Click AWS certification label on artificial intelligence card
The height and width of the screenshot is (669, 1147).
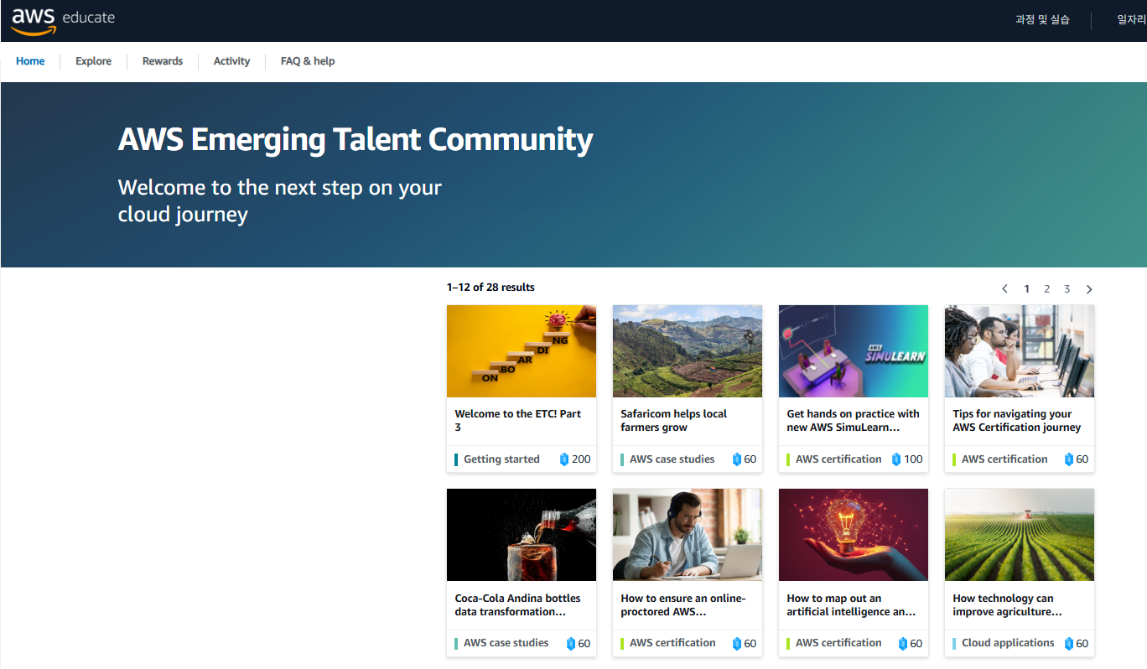click(x=838, y=643)
